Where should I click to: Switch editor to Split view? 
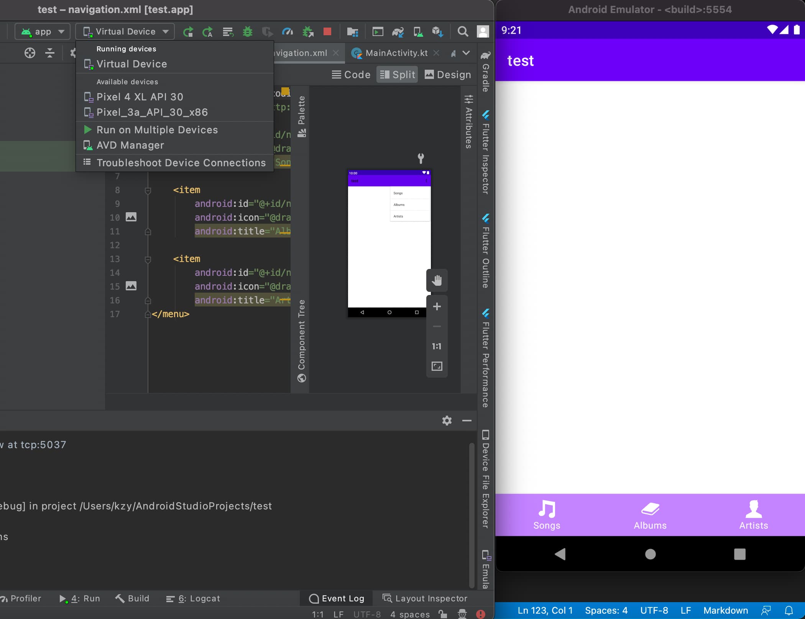(397, 75)
